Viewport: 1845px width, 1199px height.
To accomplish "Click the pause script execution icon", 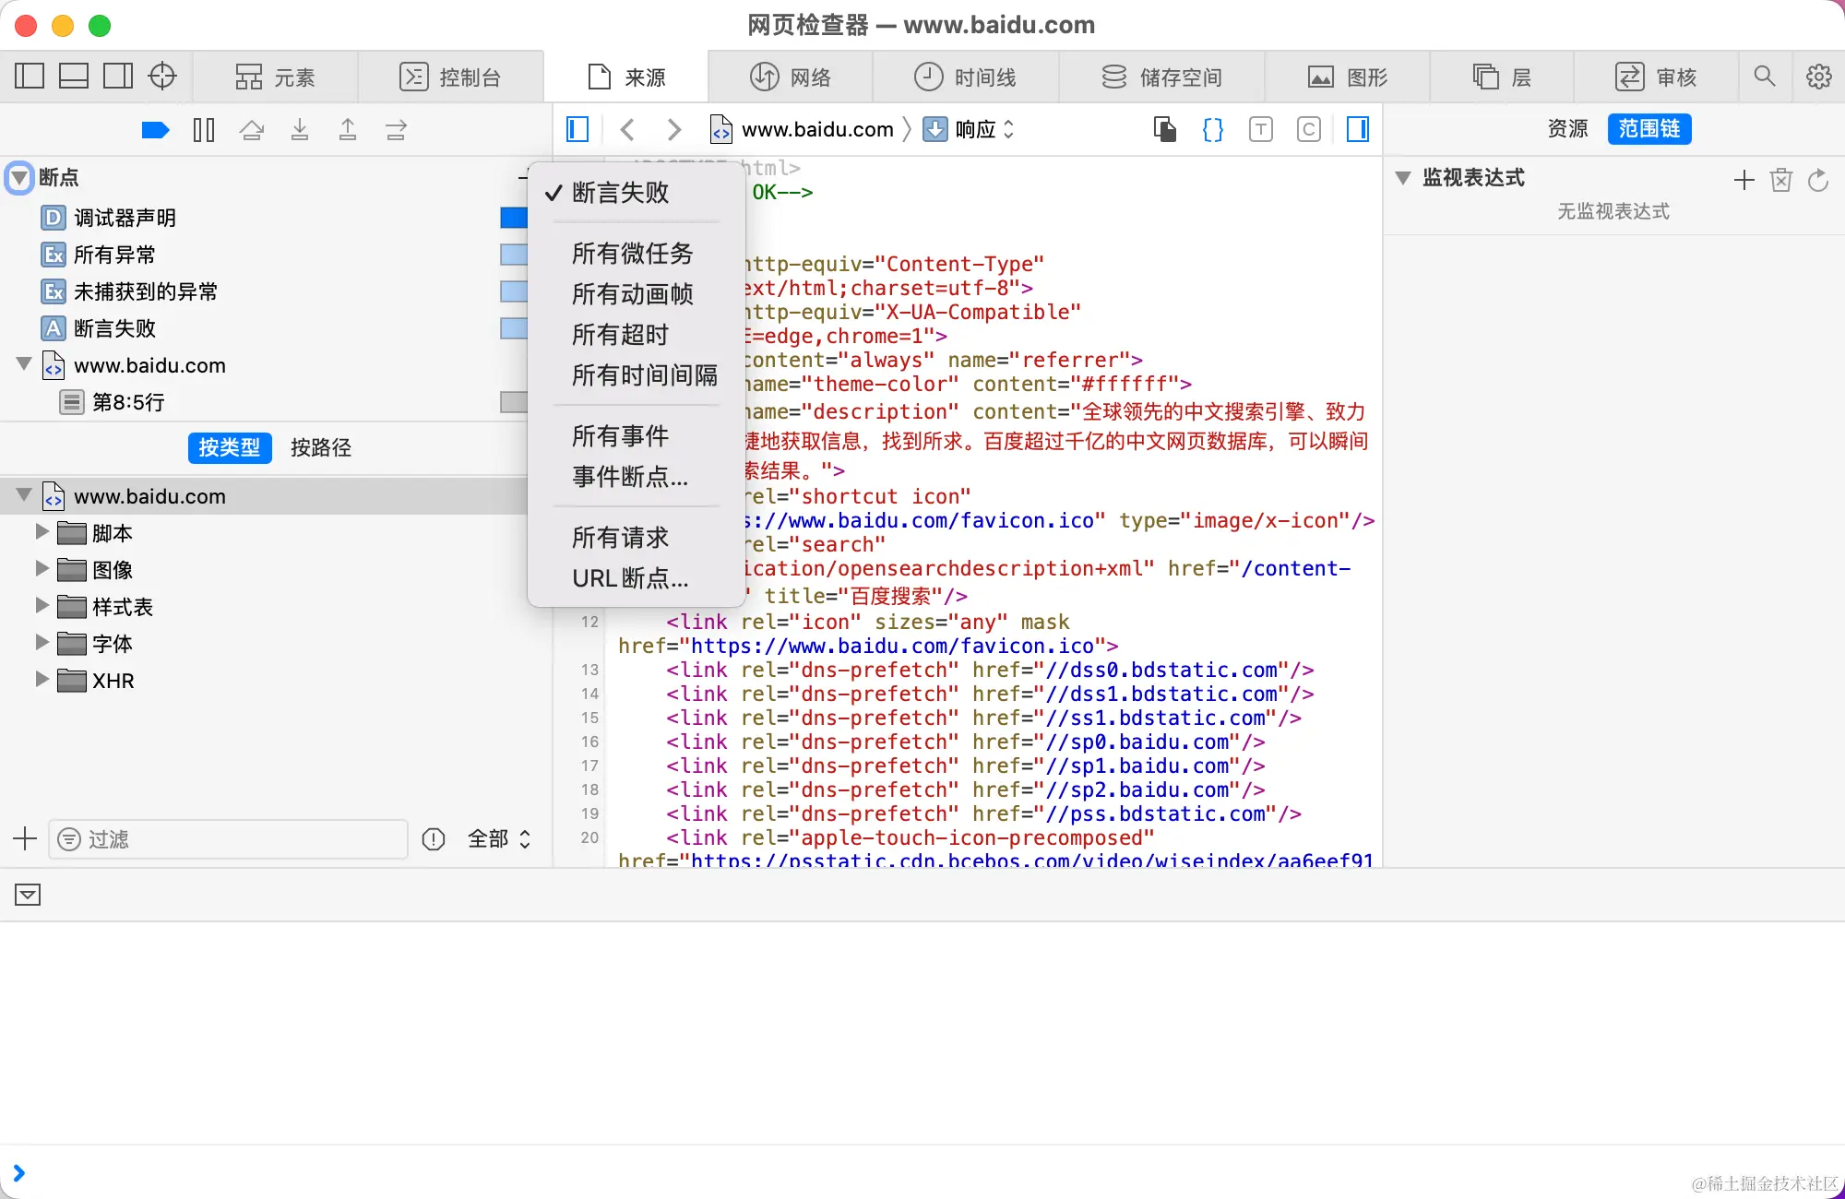I will coord(204,130).
